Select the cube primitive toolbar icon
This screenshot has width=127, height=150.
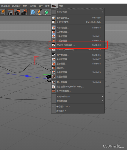tap(33, 12)
